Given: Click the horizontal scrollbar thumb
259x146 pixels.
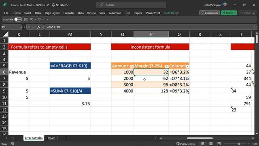Looking at the screenshot, I should pyautogui.click(x=200, y=138).
